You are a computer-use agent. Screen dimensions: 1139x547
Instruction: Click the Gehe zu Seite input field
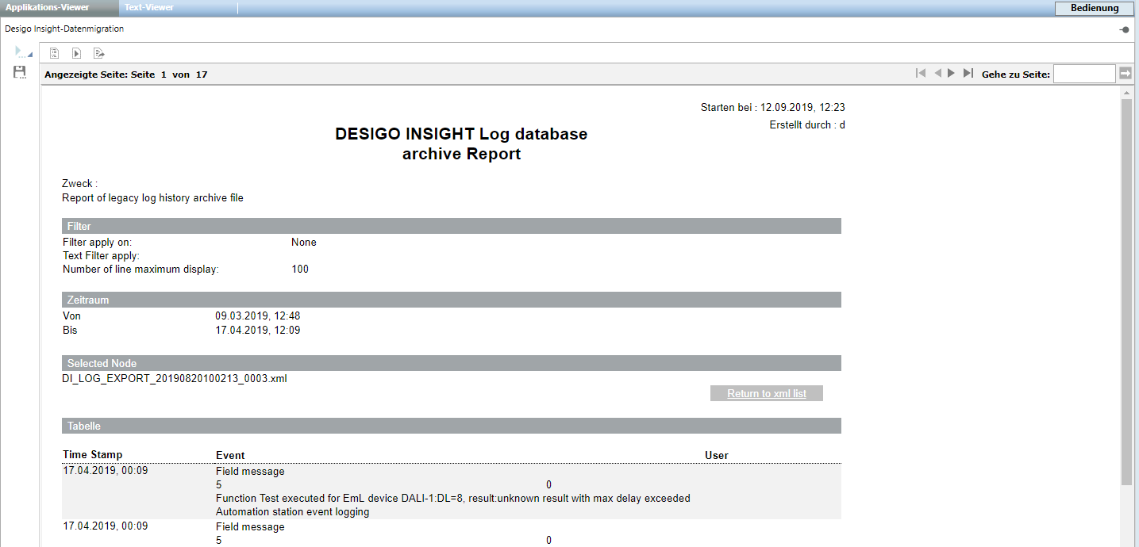tap(1083, 74)
